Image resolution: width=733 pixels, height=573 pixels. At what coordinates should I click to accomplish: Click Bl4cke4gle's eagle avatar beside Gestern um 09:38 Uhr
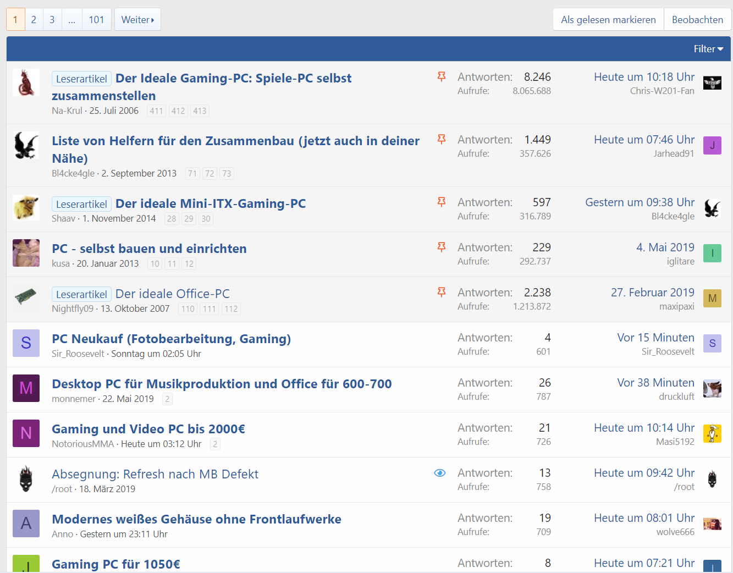coord(712,208)
